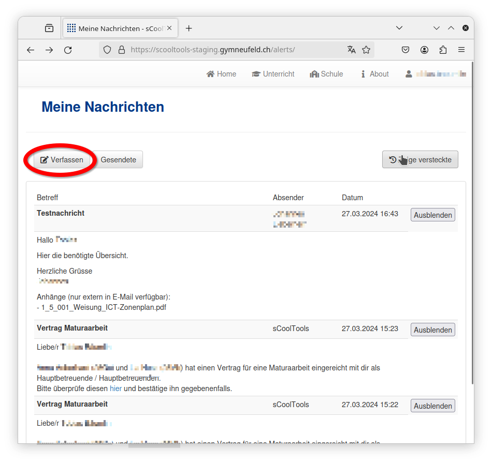Open a new browser tab with plus
Screen dimensions: 492x463
[189, 28]
